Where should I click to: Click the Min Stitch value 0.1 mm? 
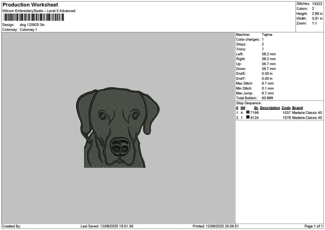pyautogui.click(x=268, y=88)
